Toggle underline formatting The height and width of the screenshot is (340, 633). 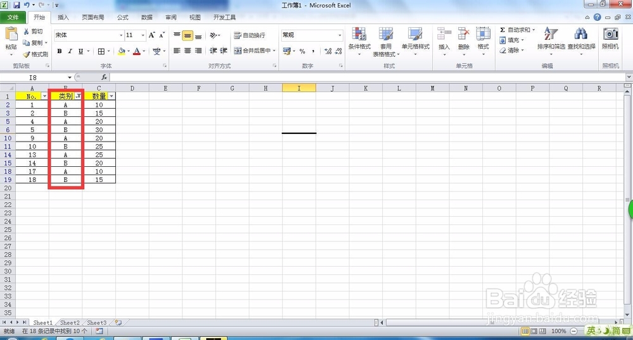[81, 51]
